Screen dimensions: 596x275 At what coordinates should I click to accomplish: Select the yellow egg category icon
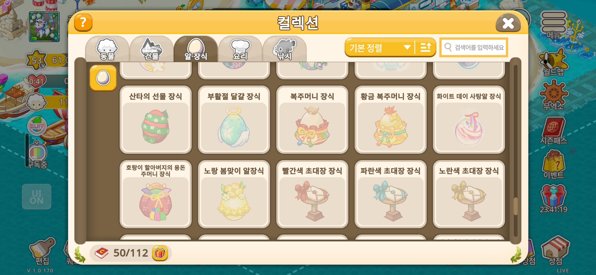pyautogui.click(x=103, y=78)
